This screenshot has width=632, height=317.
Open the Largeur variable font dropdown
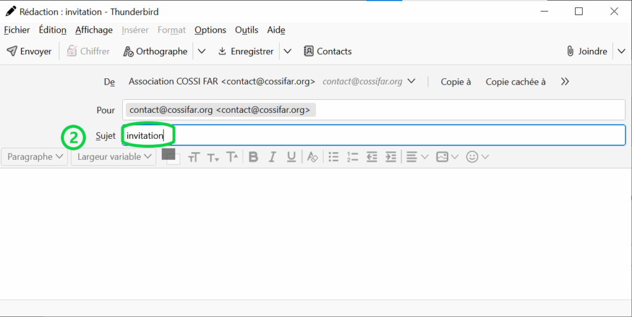coord(114,157)
